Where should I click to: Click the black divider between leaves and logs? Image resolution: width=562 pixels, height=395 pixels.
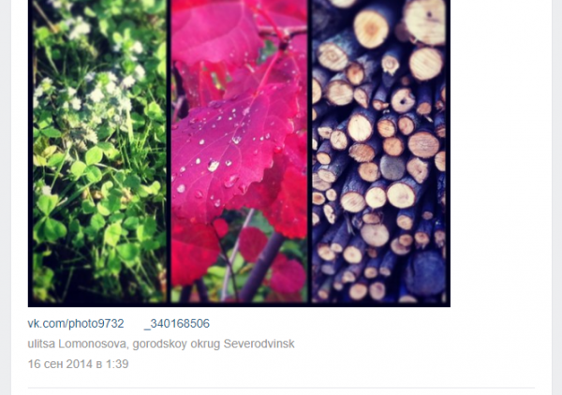[310, 151]
